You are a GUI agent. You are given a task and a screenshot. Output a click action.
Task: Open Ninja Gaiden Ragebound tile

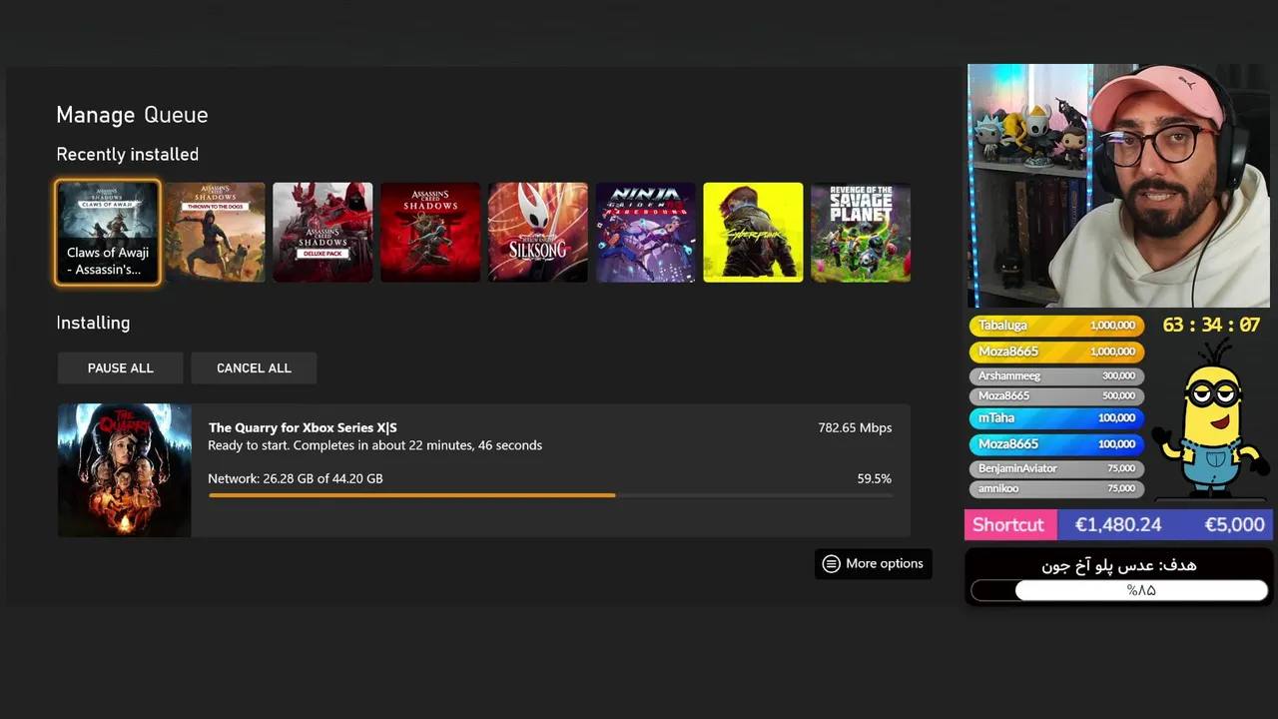646,233
